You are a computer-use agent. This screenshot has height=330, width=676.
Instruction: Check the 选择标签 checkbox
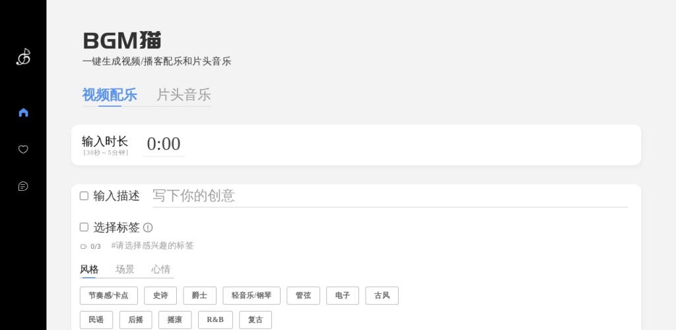pos(84,227)
